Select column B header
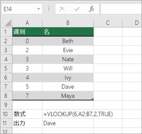142x134 pixels. click(x=68, y=23)
